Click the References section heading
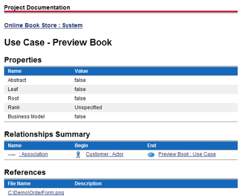 coord(25,172)
